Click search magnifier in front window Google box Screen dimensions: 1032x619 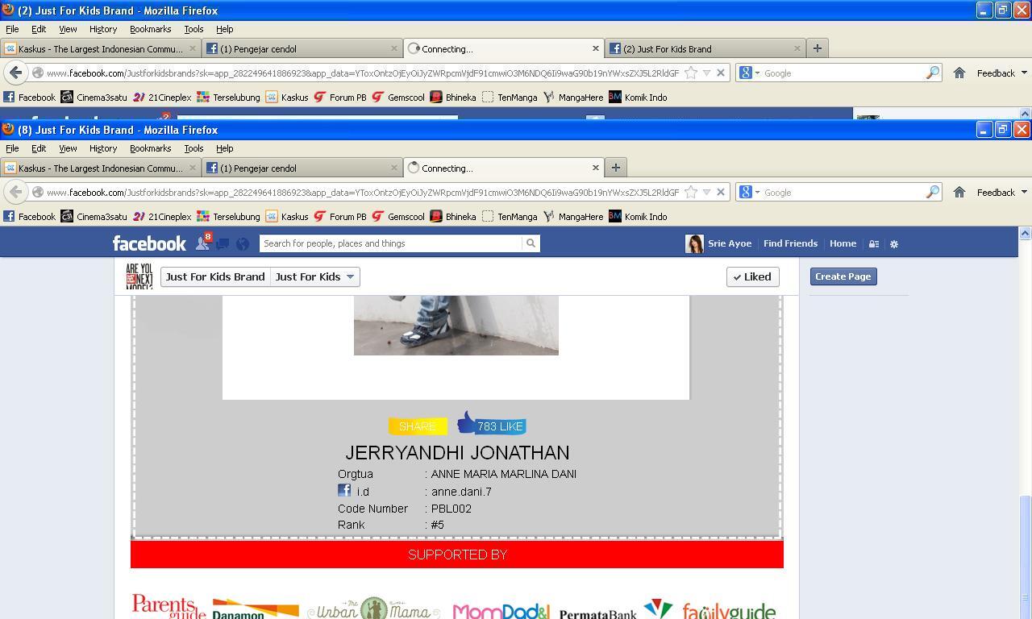tap(932, 192)
